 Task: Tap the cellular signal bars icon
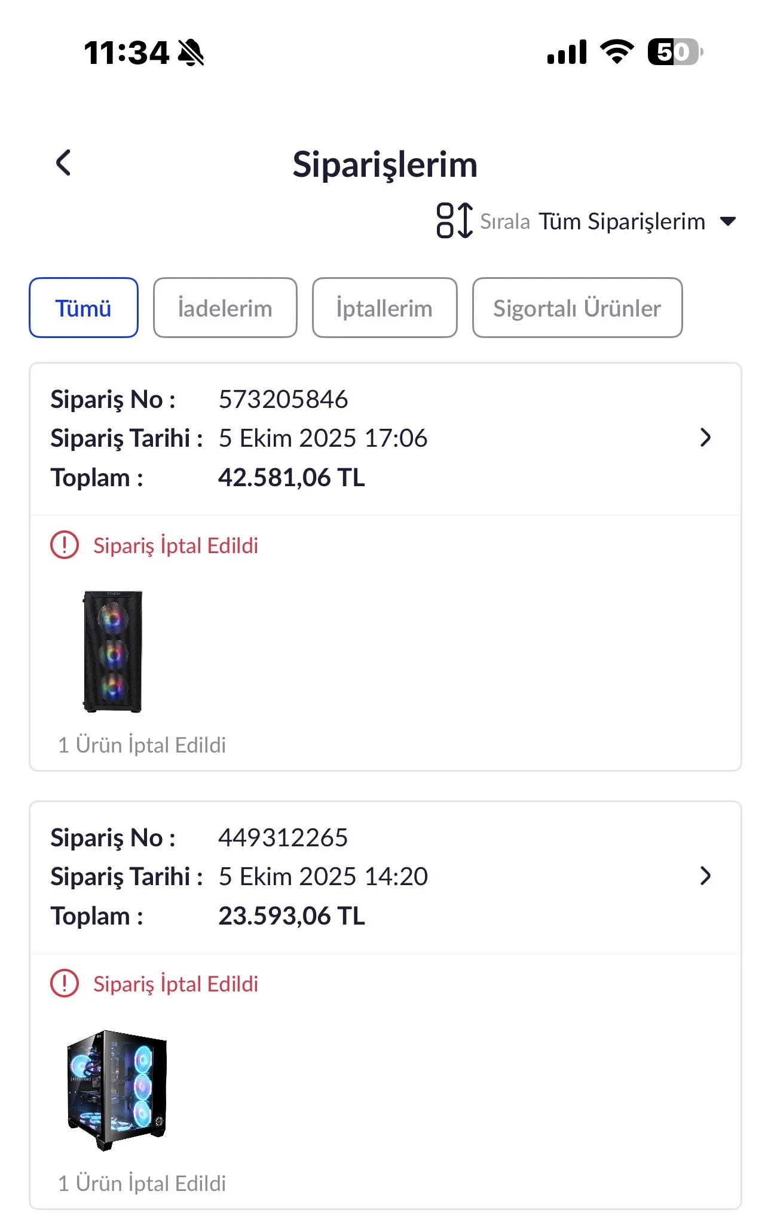click(567, 53)
